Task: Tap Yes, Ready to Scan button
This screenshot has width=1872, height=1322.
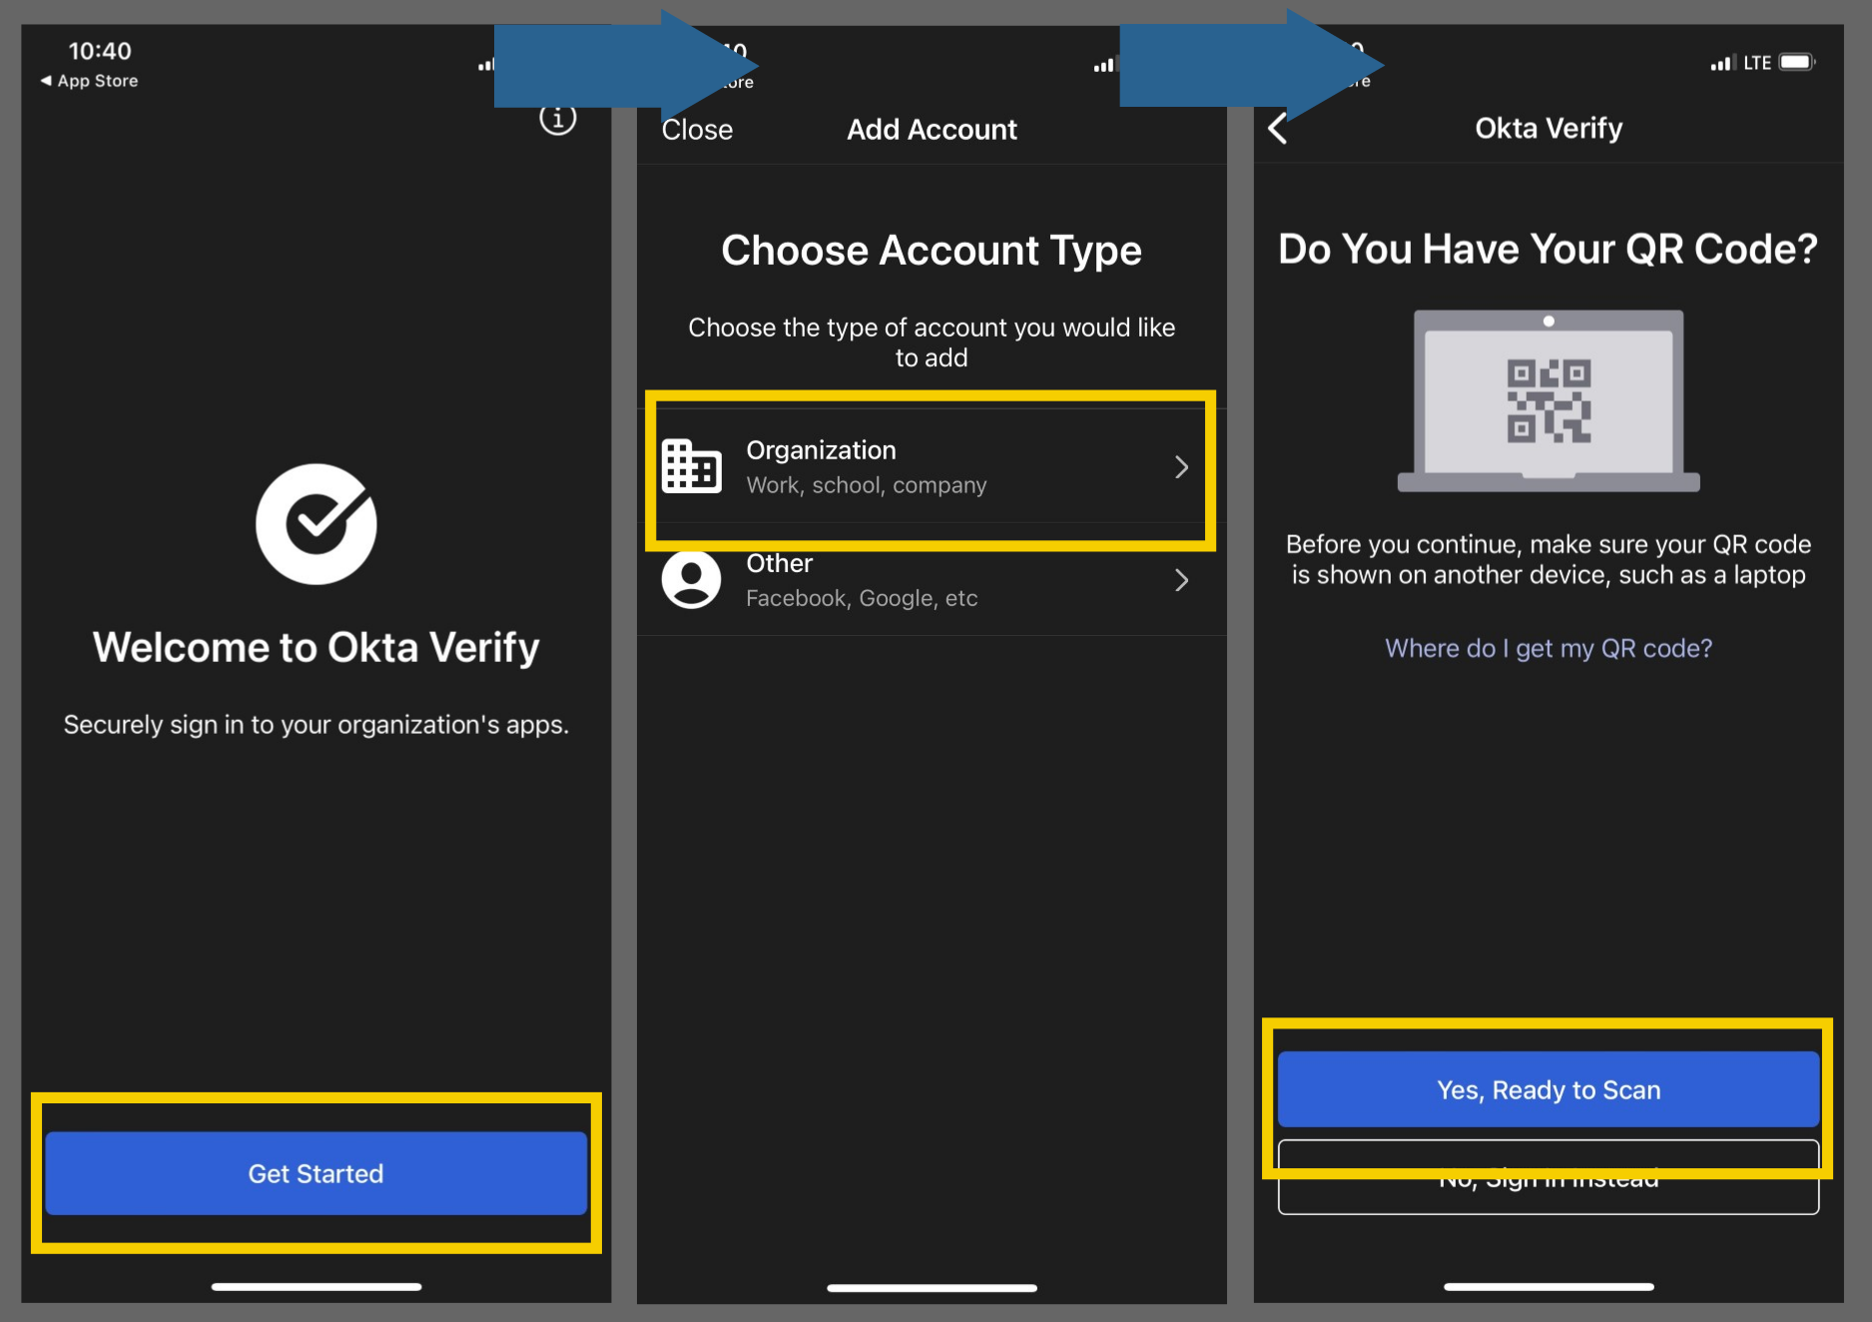Action: pos(1549,1089)
